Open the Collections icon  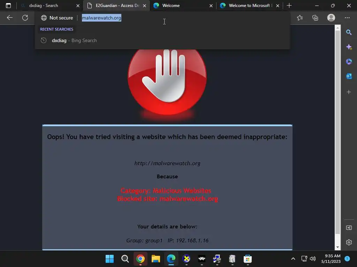click(x=315, y=18)
